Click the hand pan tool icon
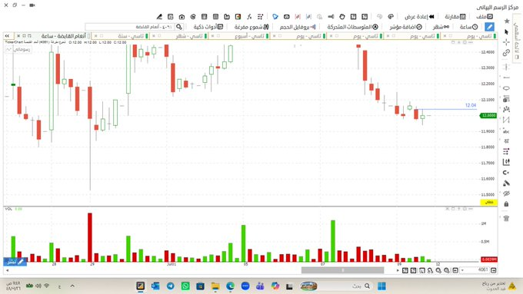Screen dimensions: 523x294 tap(342, 17)
